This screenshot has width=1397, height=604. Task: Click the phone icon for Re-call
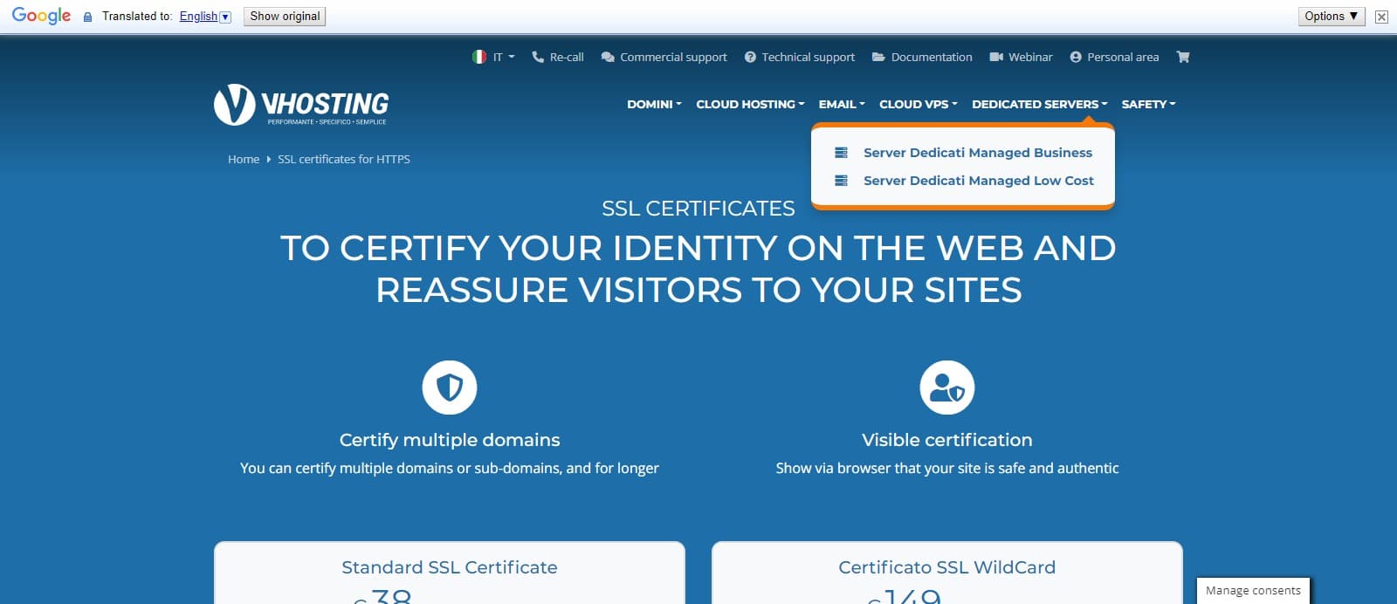[x=538, y=57]
